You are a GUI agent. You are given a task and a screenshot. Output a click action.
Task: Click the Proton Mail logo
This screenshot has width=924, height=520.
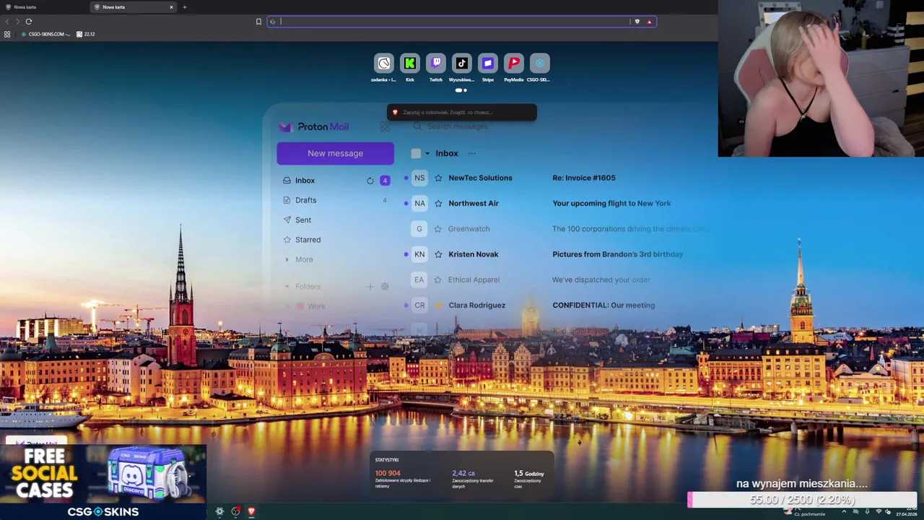pyautogui.click(x=314, y=126)
